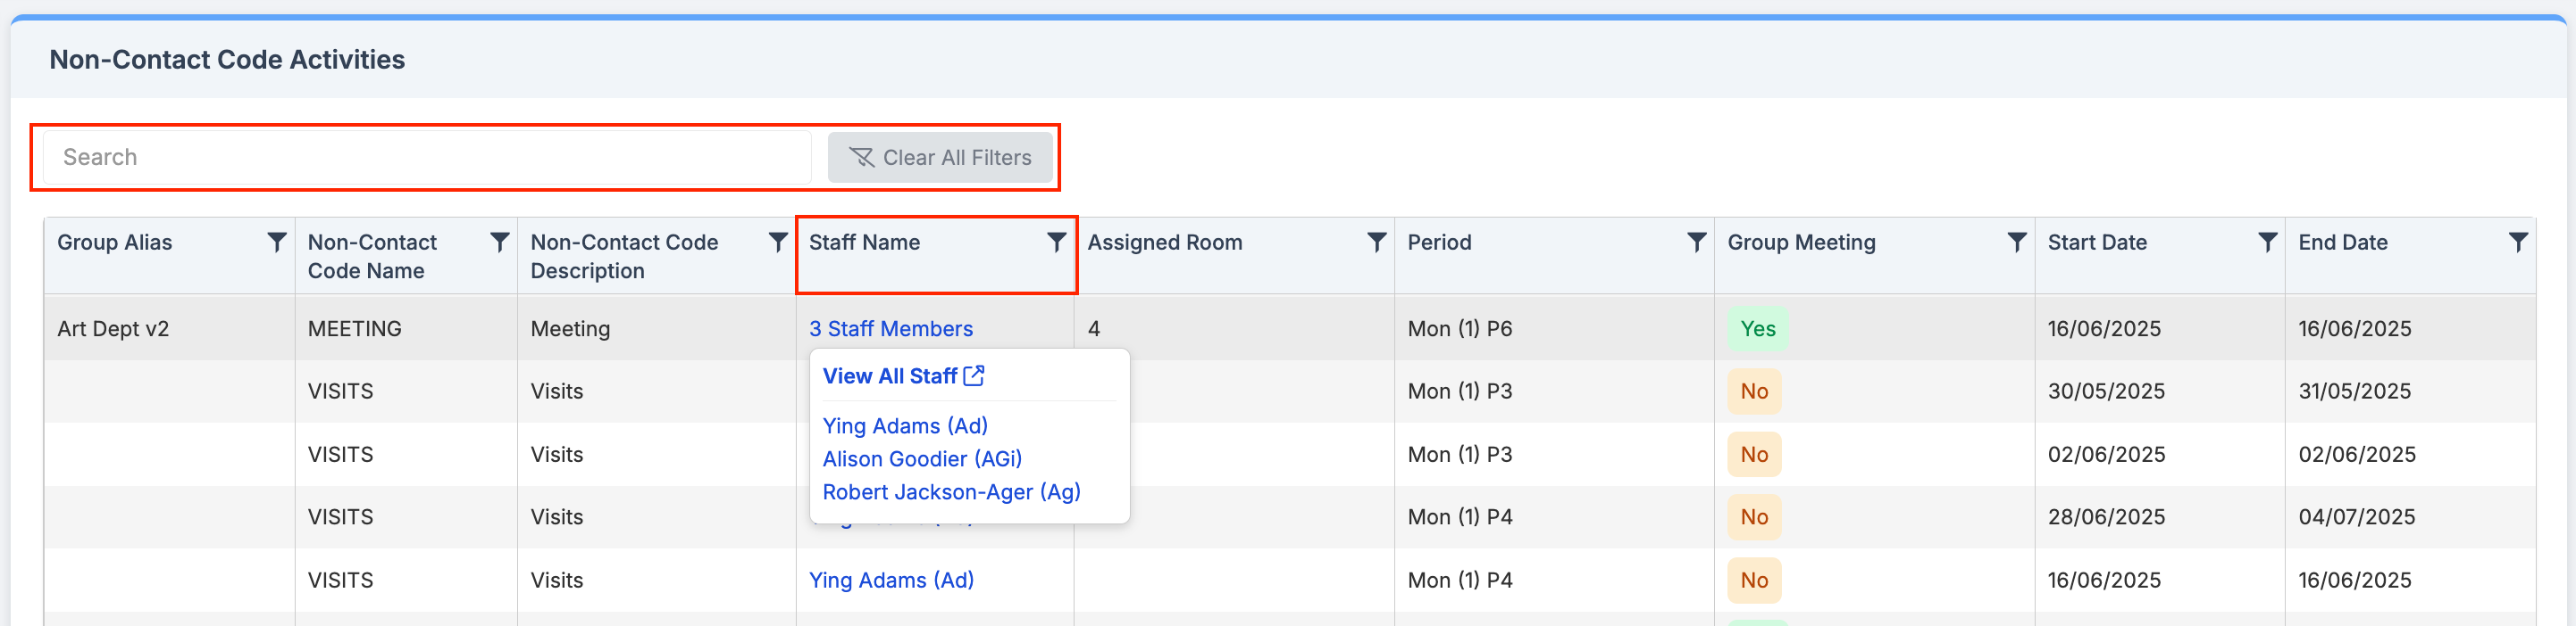Select Alison Goodier (AGi) staff link

click(922, 458)
